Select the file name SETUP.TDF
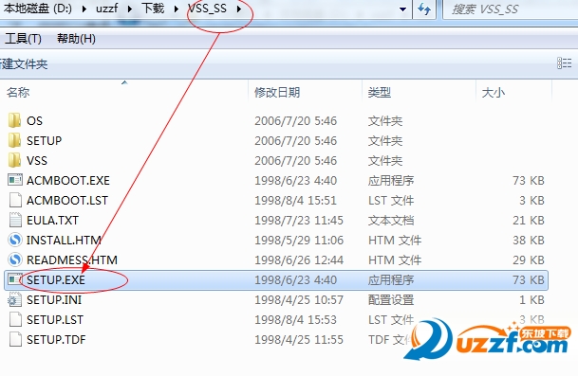Image resolution: width=578 pixels, height=376 pixels. [x=56, y=339]
